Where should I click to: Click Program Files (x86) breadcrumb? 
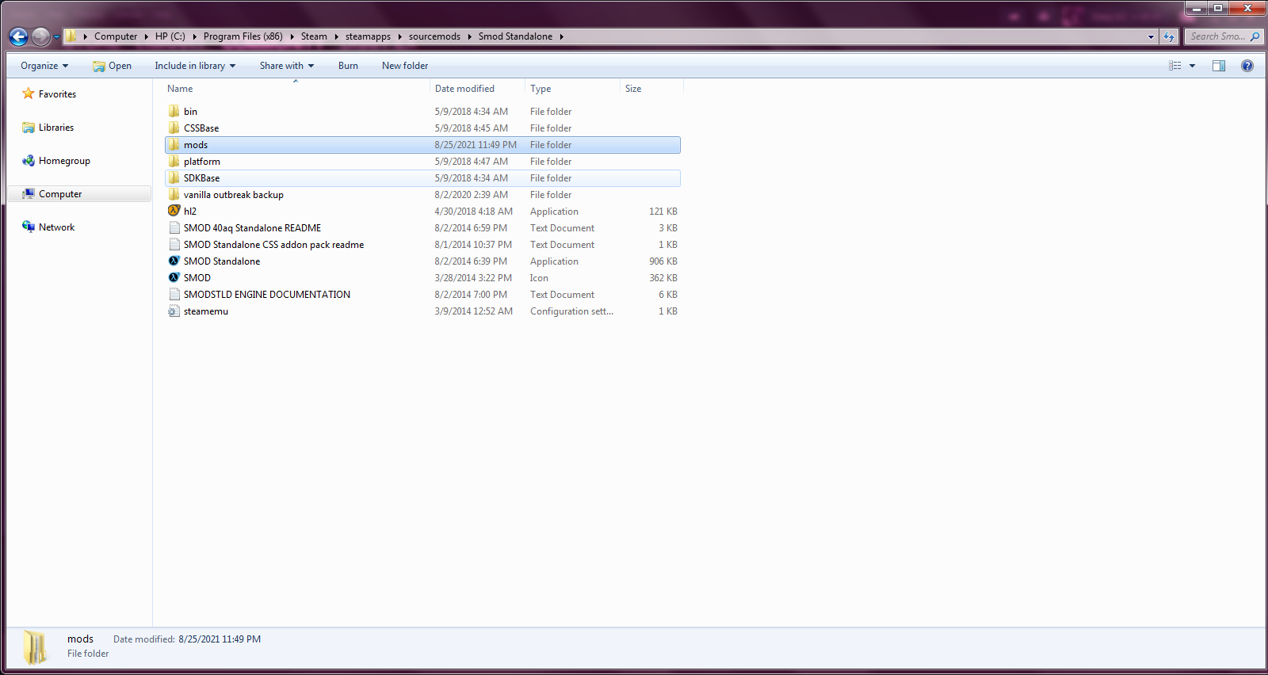(243, 36)
